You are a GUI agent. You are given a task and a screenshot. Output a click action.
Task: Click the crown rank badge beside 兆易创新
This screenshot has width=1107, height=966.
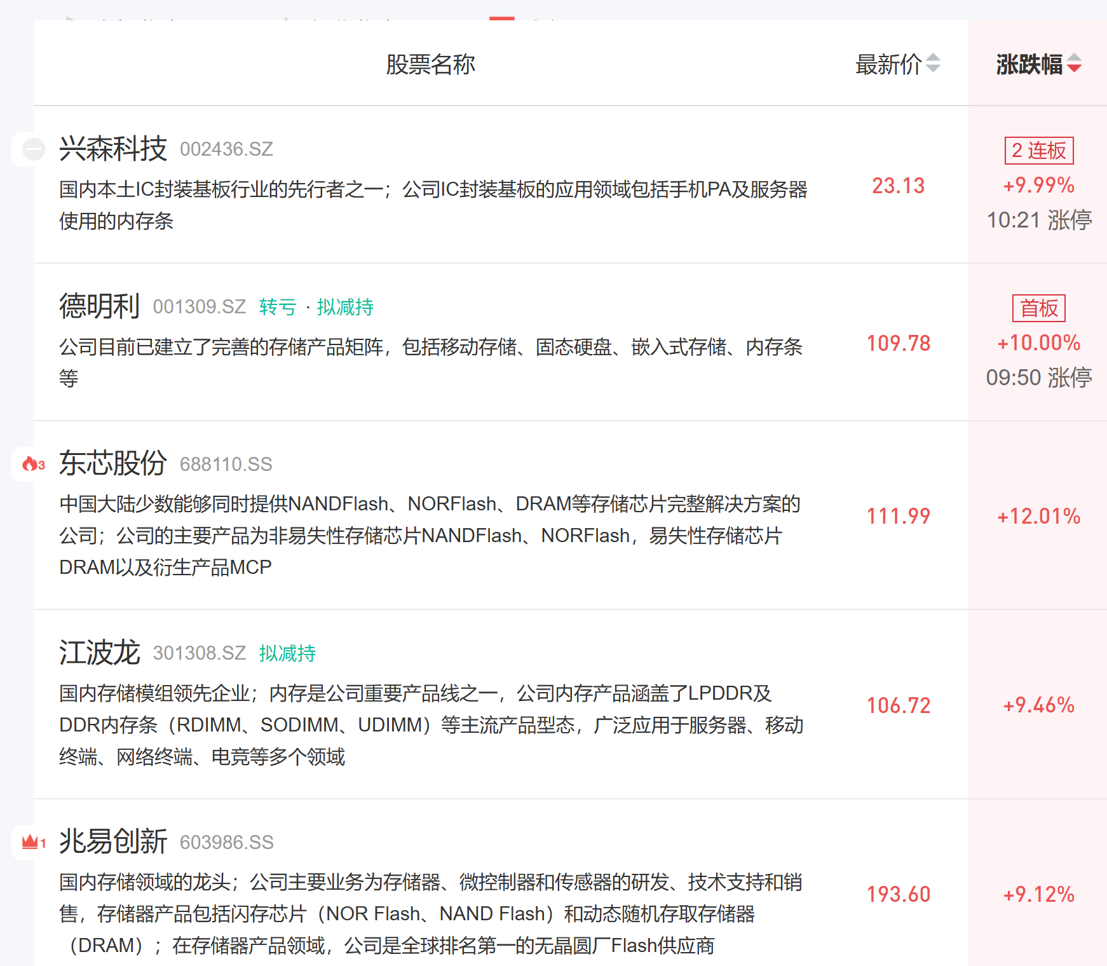[x=34, y=843]
